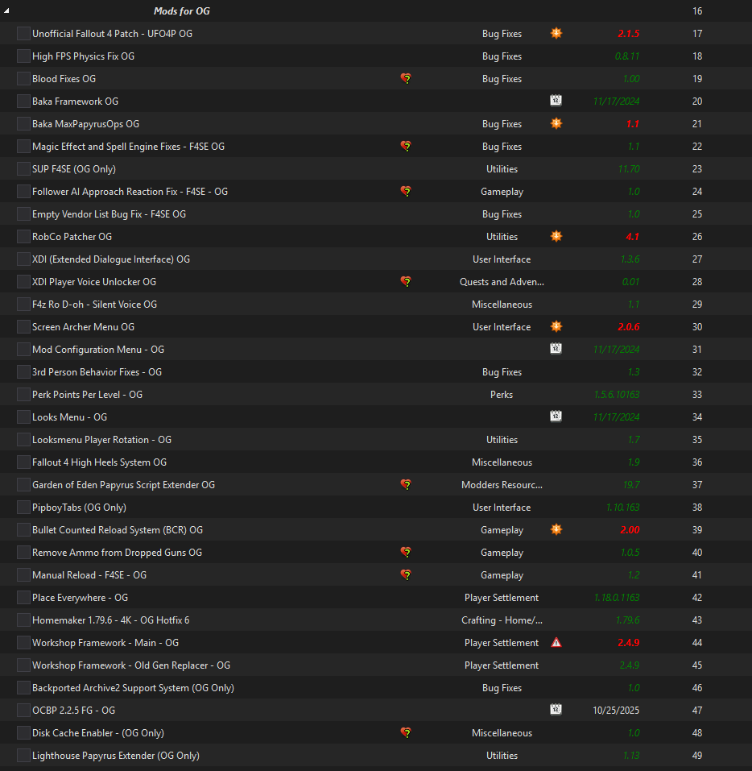752x771 pixels.
Task: Click calendar icon on OCBP 2.2.5 FG row
Action: pyautogui.click(x=556, y=710)
